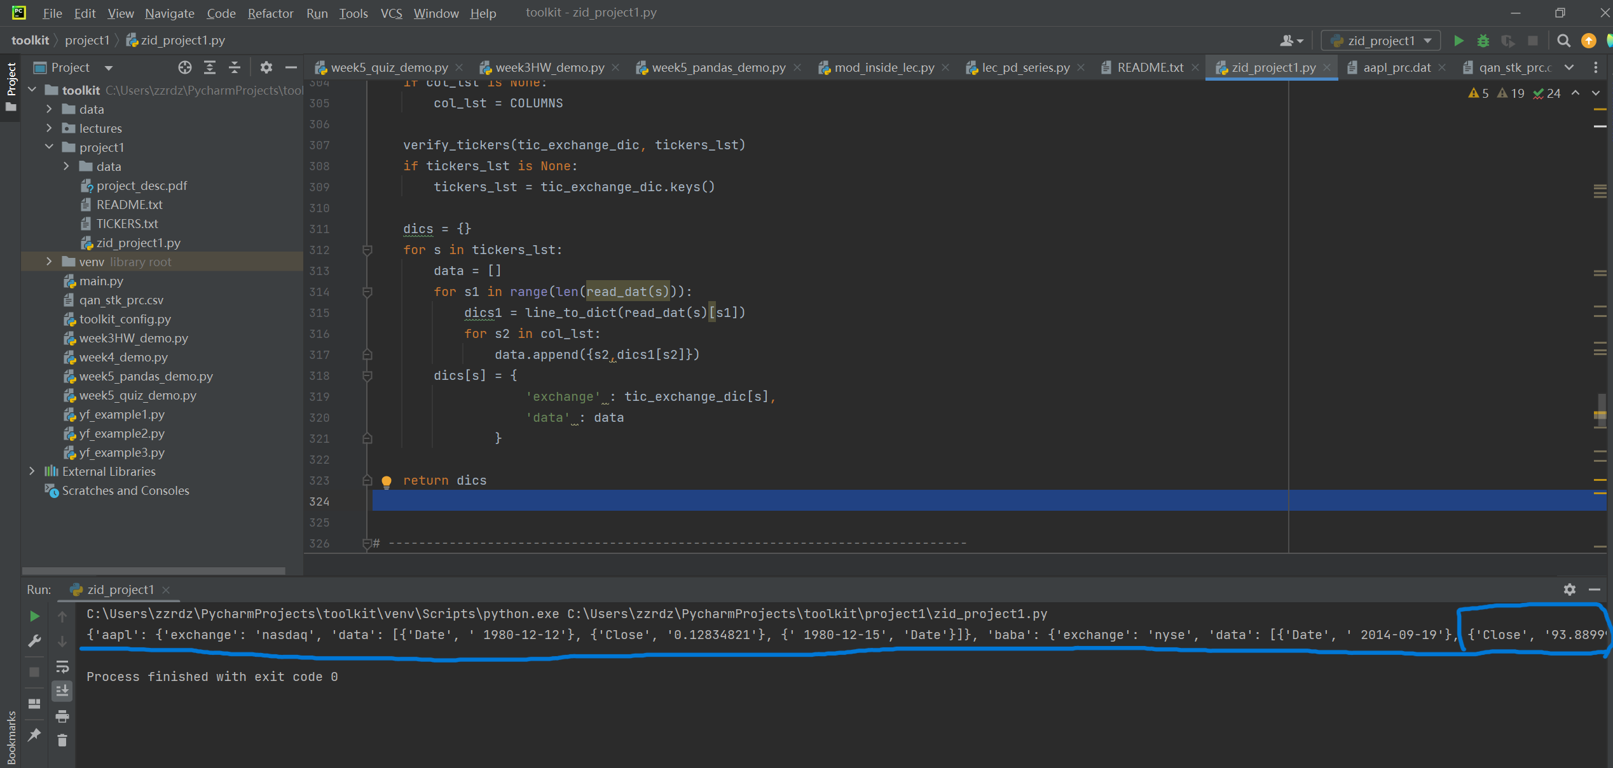Go to next highlighted error arrow
The width and height of the screenshot is (1613, 768).
pyautogui.click(x=1595, y=93)
